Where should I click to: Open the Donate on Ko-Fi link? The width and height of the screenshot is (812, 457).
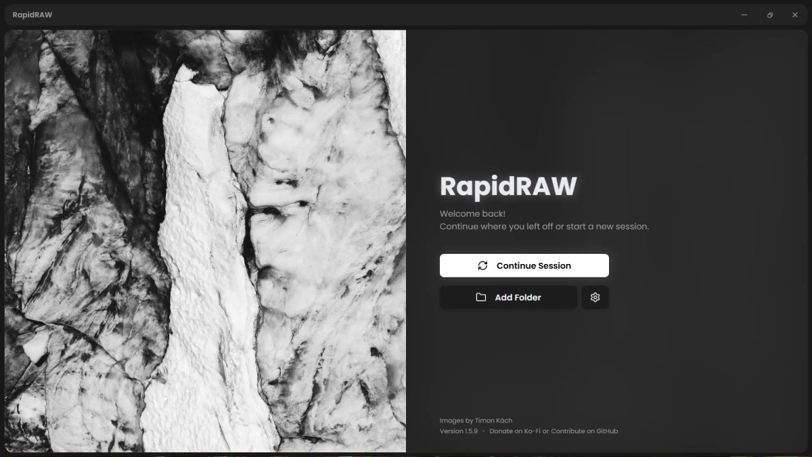pyautogui.click(x=515, y=431)
